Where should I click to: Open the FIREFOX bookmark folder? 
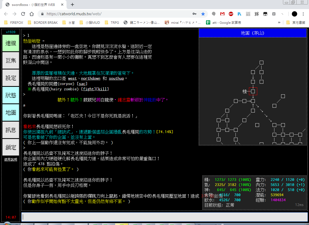(14, 22)
